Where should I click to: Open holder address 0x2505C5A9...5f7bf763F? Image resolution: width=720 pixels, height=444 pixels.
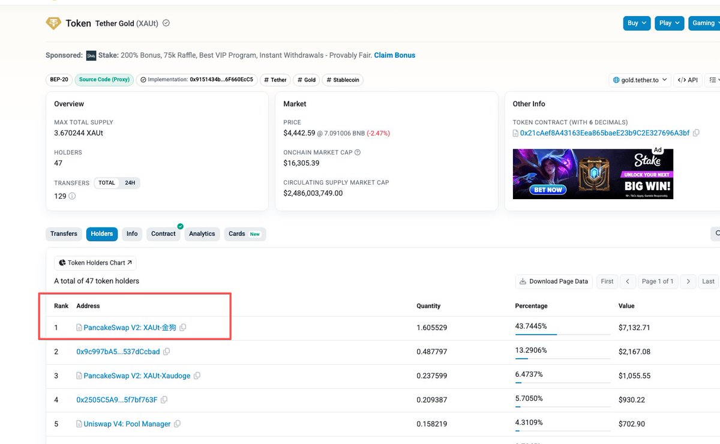click(x=117, y=400)
